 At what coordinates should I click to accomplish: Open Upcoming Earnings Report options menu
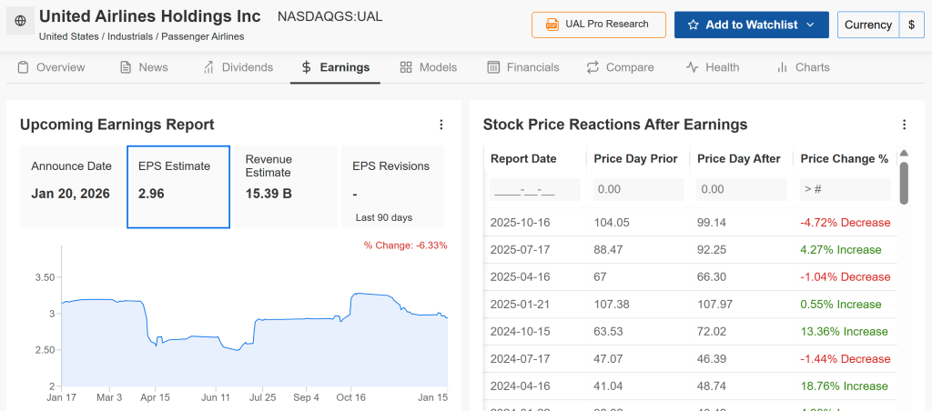click(x=441, y=125)
